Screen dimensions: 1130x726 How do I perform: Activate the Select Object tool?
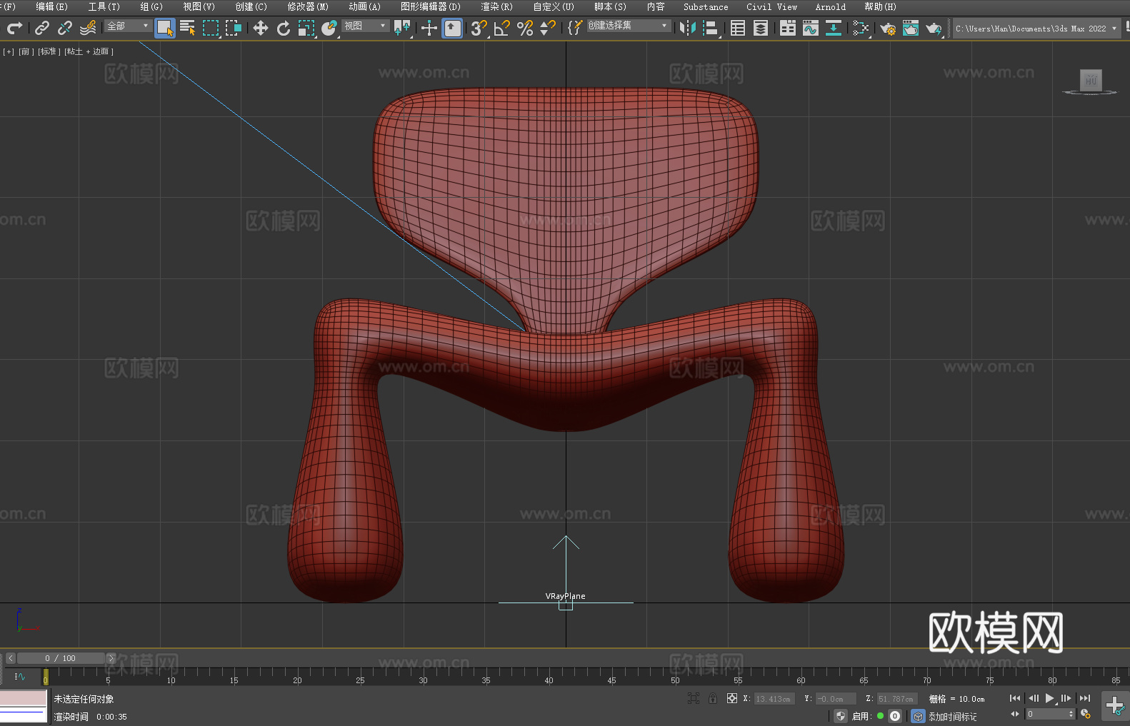pyautogui.click(x=165, y=28)
